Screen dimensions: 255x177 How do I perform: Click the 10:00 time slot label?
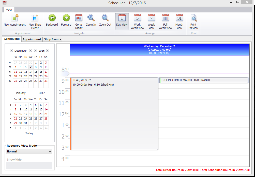click(x=64, y=92)
